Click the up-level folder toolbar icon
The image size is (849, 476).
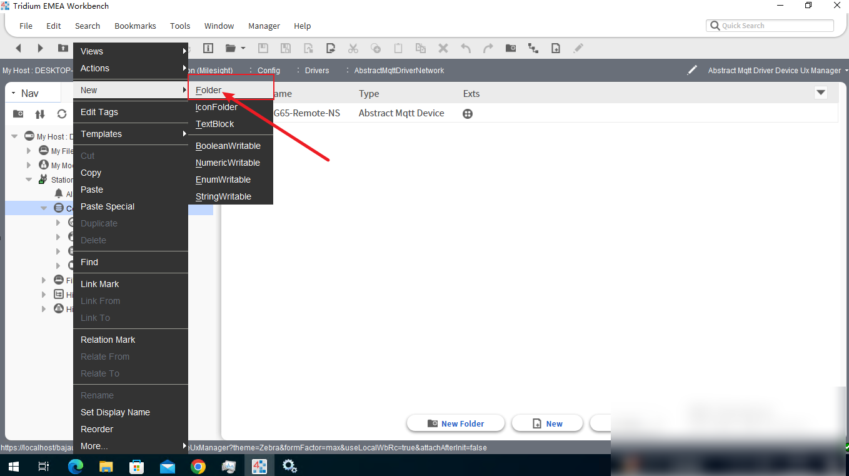point(63,48)
